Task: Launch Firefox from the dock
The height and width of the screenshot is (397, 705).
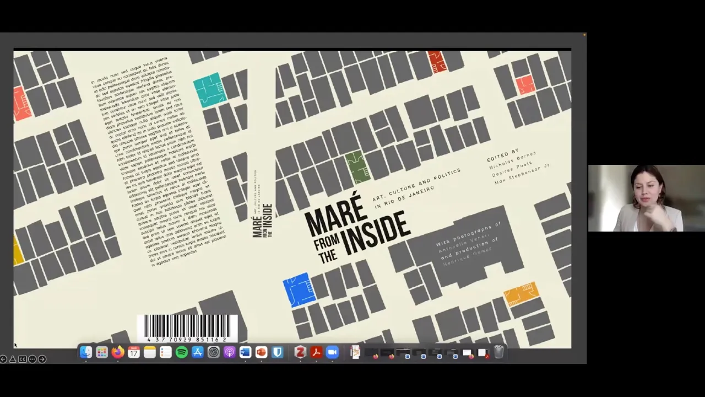Action: coord(118,352)
